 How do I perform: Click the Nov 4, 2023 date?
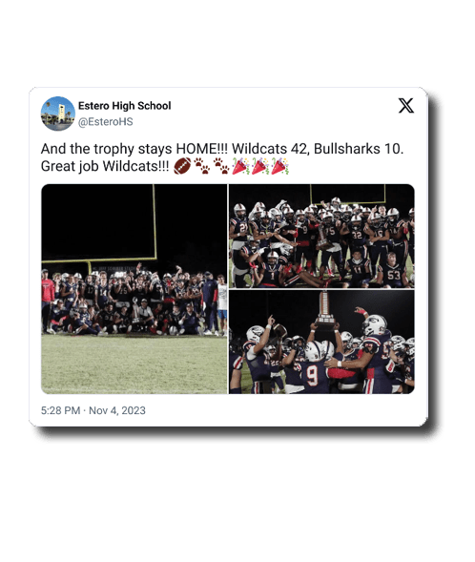(x=117, y=410)
